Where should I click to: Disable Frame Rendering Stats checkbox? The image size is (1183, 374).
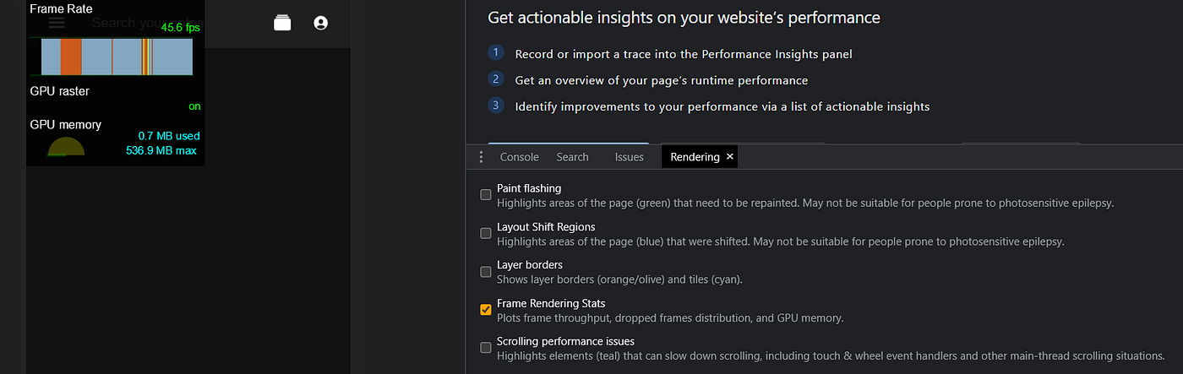click(486, 310)
